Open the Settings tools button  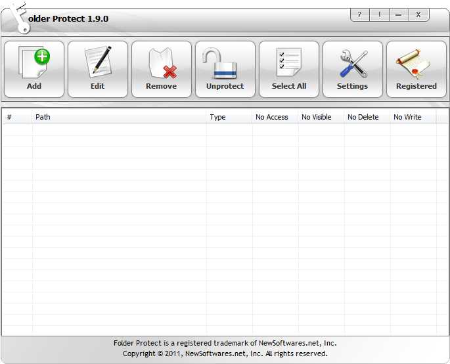[353, 69]
